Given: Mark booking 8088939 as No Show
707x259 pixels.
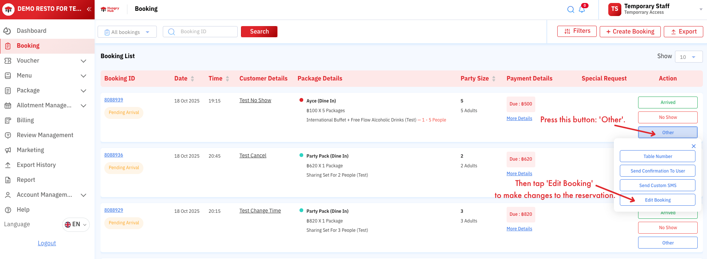Looking at the screenshot, I should 668,117.
